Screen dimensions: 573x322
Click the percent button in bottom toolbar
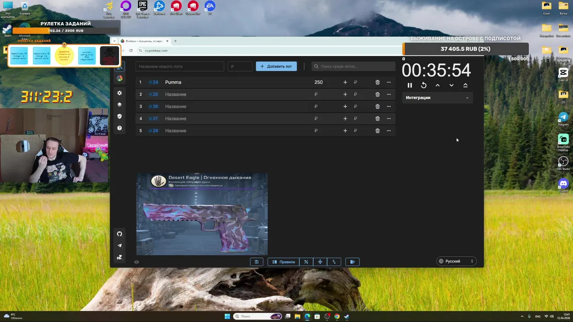click(x=306, y=262)
